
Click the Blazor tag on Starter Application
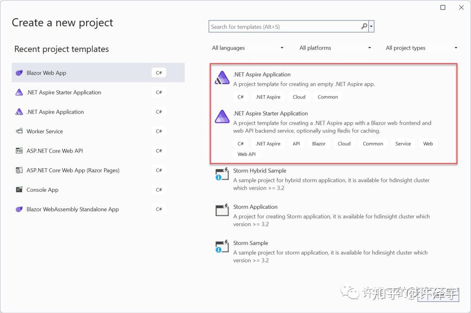pos(319,143)
